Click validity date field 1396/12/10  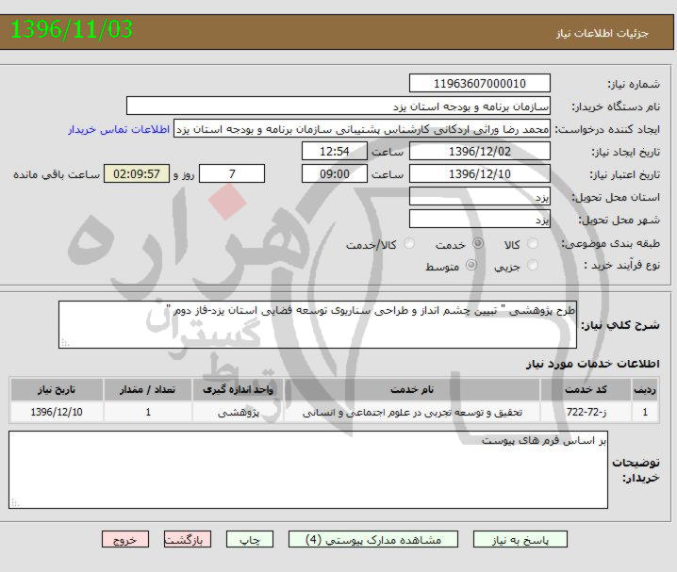[x=480, y=173]
